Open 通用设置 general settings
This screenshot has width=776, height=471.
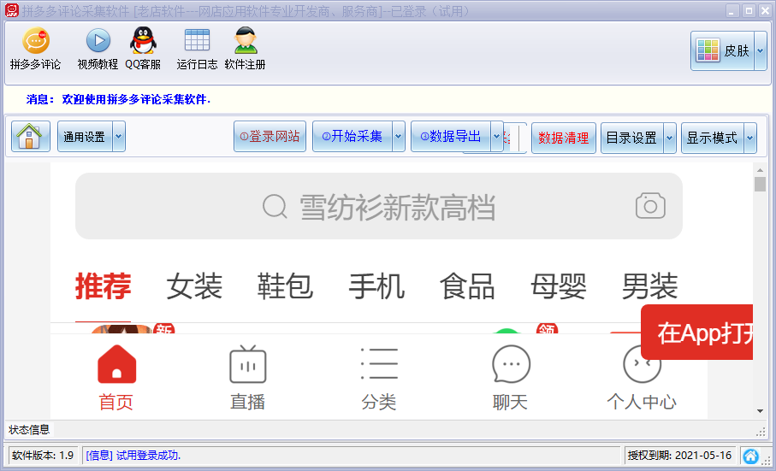coord(85,137)
